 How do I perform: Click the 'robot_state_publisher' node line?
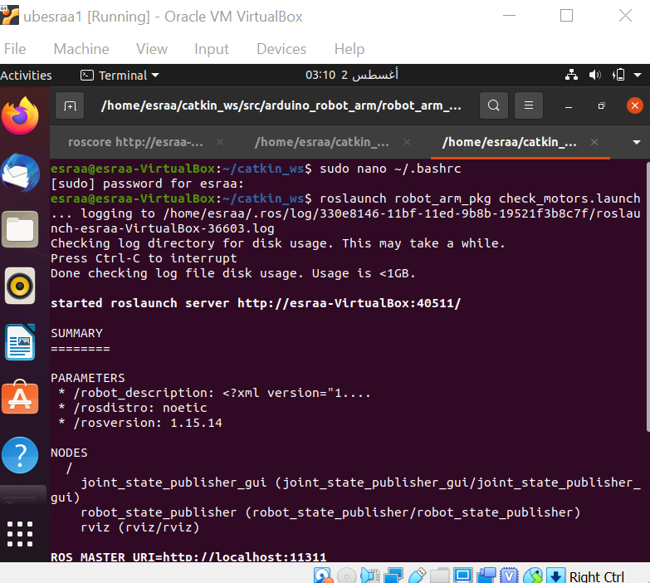[330, 512]
